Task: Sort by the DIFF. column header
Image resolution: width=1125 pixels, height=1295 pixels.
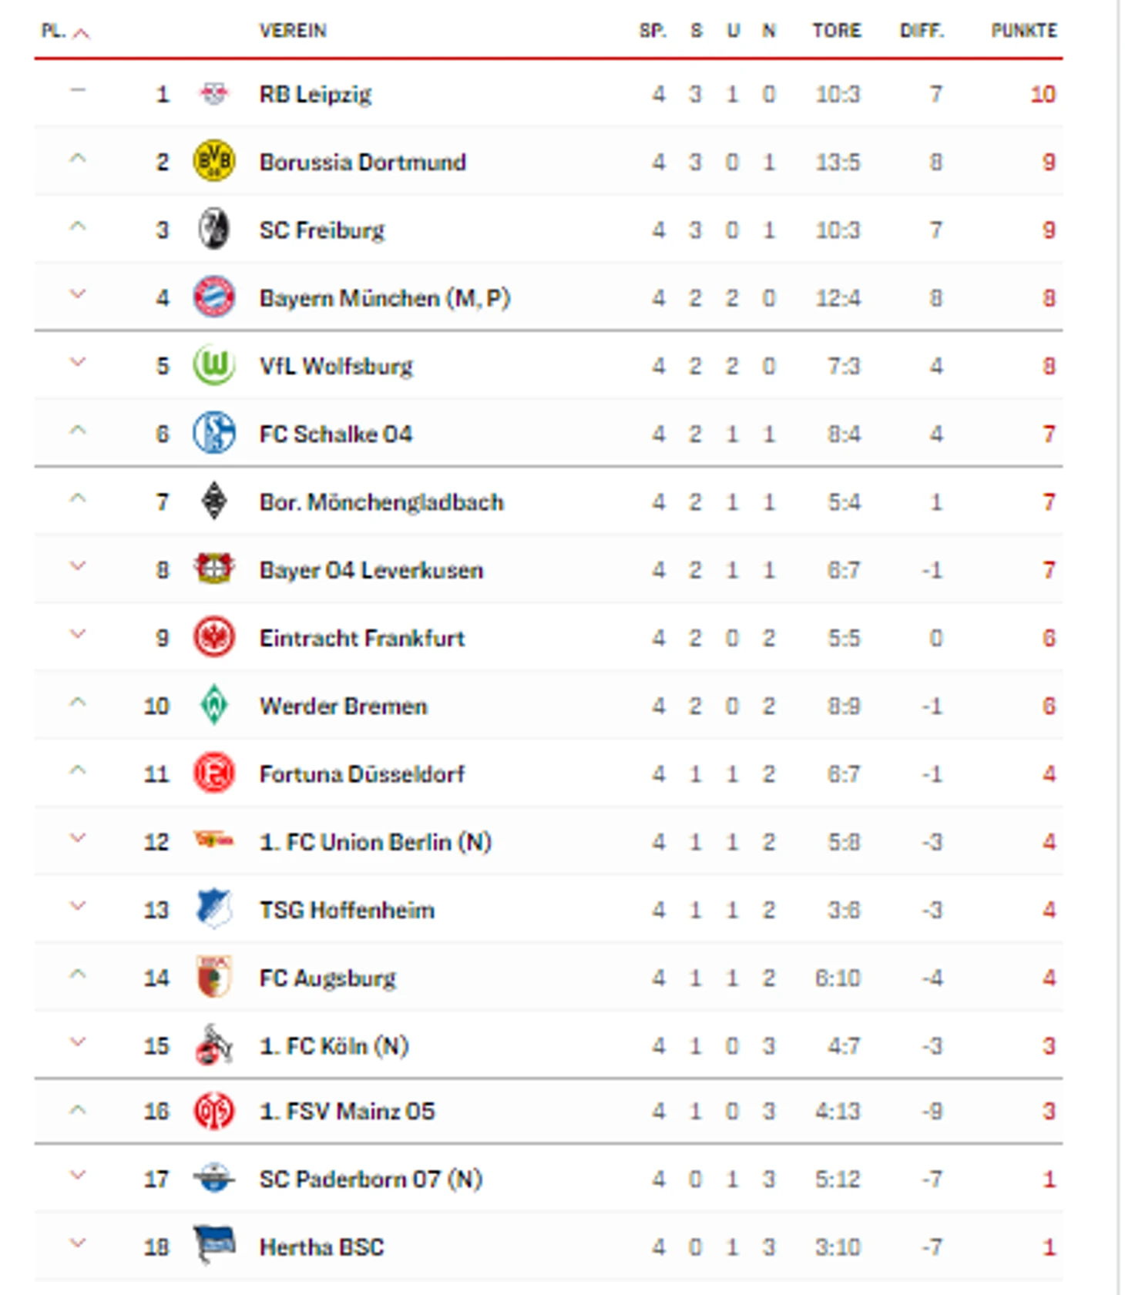Action: click(922, 31)
